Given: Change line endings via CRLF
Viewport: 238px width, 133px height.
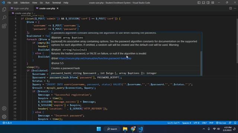Looking at the screenshot, I should 204,123.
